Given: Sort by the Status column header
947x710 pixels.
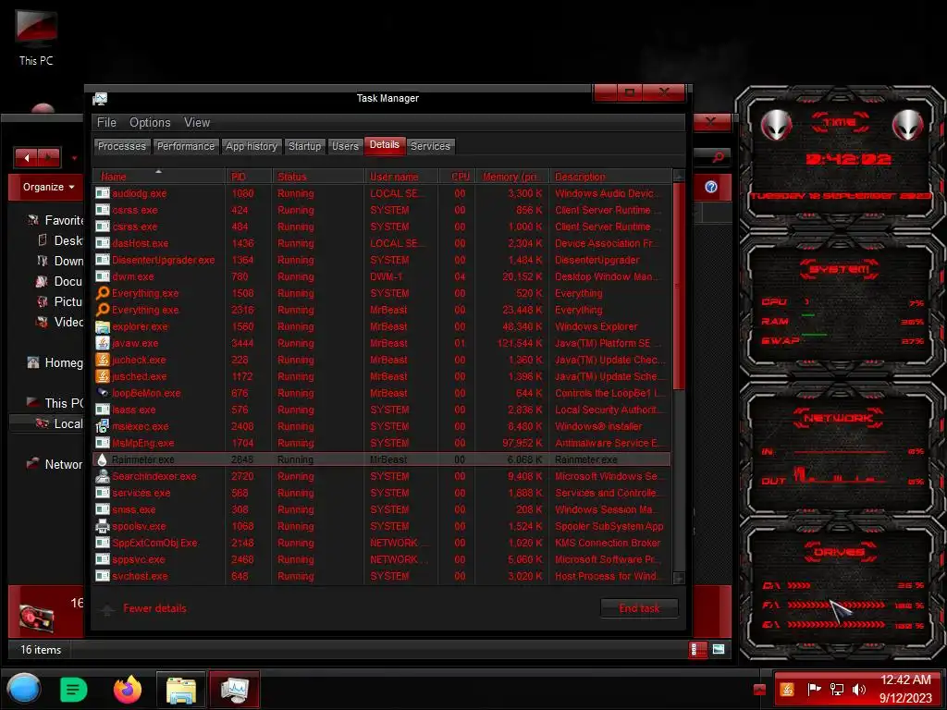Looking at the screenshot, I should [318, 177].
